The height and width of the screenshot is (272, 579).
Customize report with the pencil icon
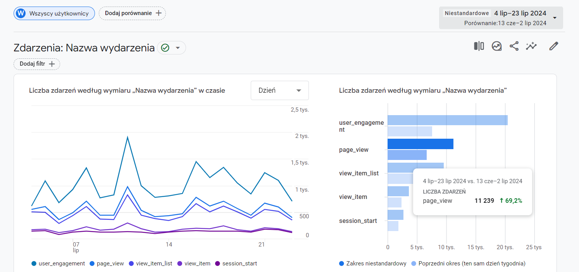click(x=554, y=46)
